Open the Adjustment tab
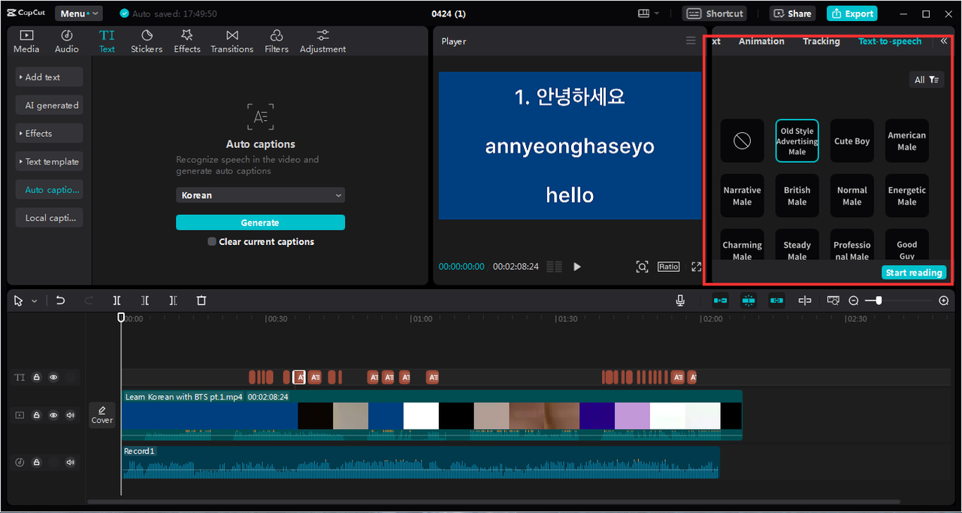 (323, 41)
